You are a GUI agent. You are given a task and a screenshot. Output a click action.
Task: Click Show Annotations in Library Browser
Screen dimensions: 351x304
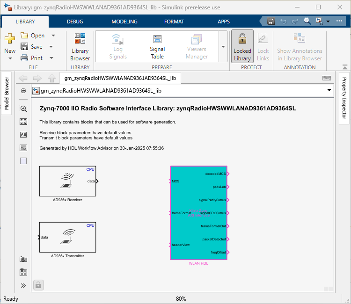click(300, 47)
